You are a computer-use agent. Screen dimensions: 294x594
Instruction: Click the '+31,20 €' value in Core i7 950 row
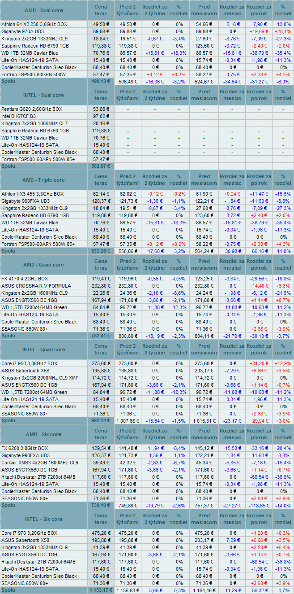[259, 363]
